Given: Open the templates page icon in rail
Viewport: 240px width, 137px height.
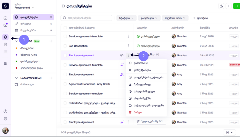Looking at the screenshot, I should (5, 45).
